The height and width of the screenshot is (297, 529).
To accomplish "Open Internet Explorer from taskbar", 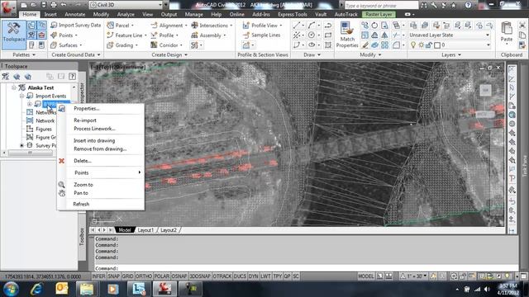I will pos(36,289).
